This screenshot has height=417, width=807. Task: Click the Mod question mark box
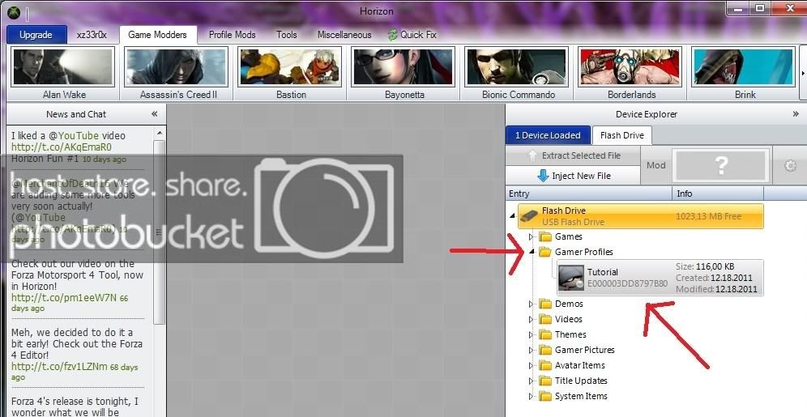click(722, 165)
